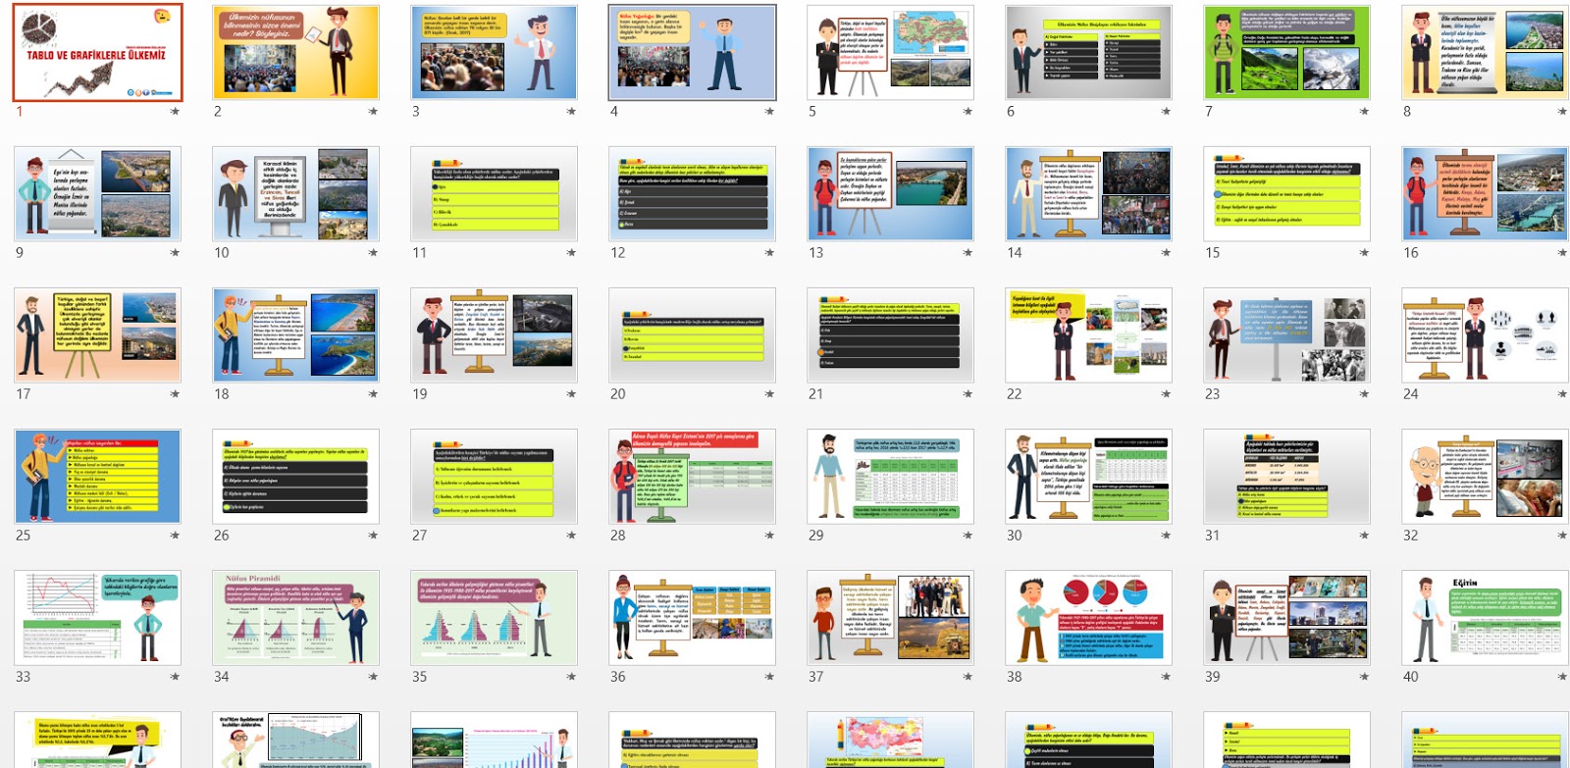Select slide 14 thumbnail

click(x=1089, y=194)
